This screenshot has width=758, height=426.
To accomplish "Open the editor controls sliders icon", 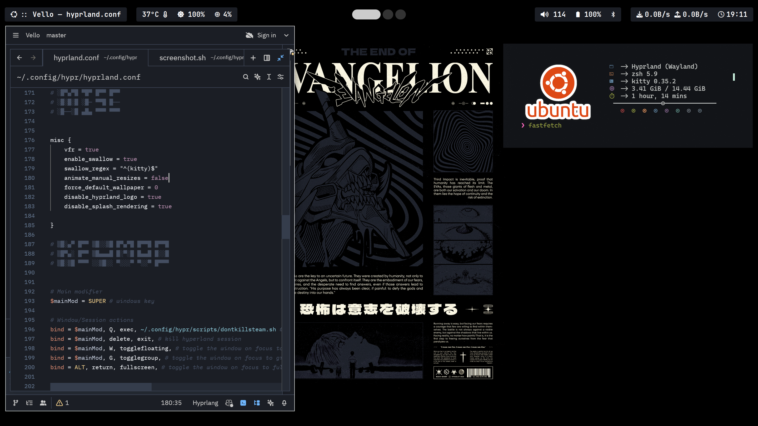I will 280,77.
